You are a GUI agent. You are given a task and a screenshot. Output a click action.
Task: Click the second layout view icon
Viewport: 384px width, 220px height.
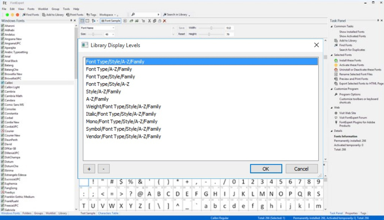point(87,21)
